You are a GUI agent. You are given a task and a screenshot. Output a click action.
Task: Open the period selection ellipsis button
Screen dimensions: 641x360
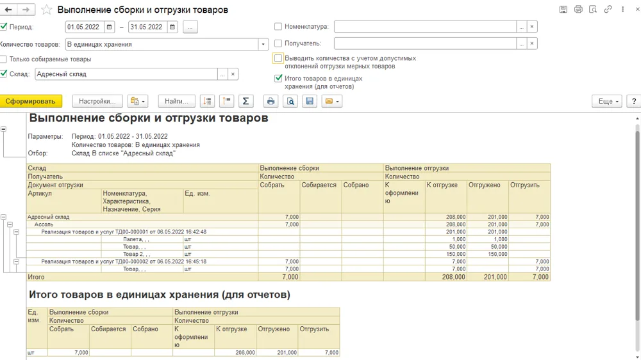(x=190, y=27)
